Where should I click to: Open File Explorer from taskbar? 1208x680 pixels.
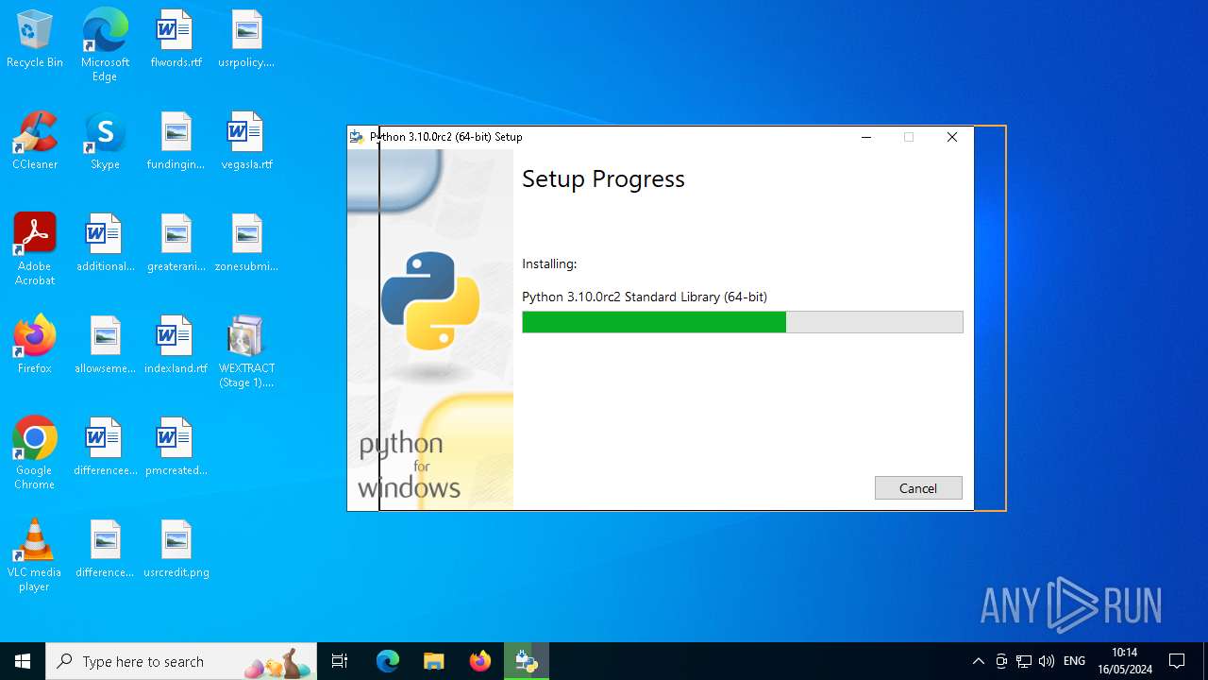tap(433, 661)
